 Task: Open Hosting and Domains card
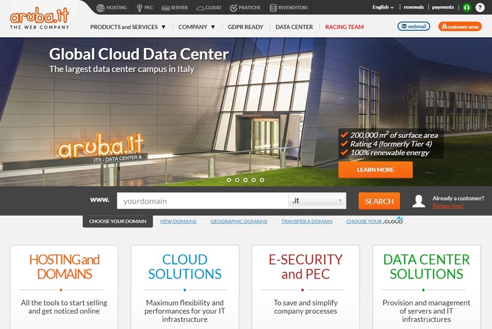click(64, 287)
